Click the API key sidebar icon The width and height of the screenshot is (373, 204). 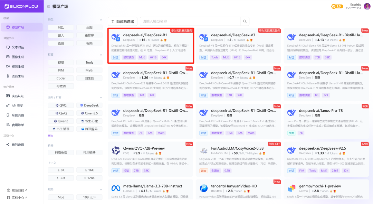tap(8, 105)
